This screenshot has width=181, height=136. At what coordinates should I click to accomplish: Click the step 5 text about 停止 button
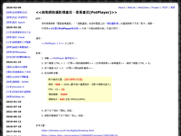click(63, 116)
